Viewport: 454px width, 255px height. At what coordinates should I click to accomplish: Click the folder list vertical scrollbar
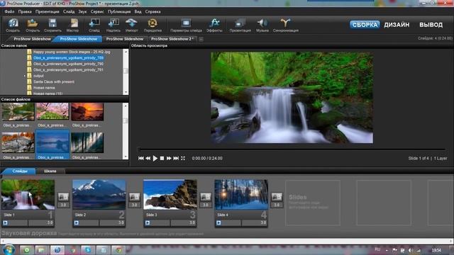point(126,72)
